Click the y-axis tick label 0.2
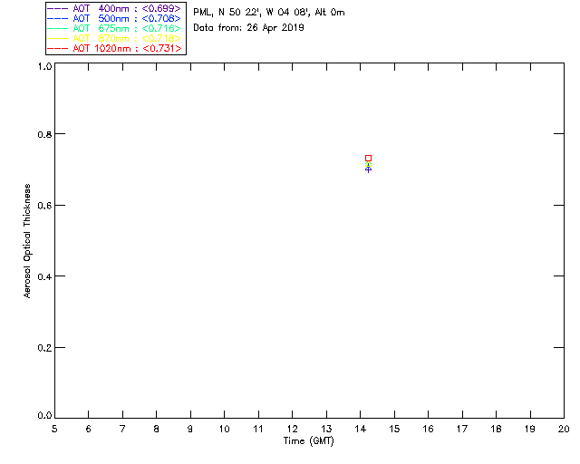Viewport: 580px width, 464px height. (44, 348)
